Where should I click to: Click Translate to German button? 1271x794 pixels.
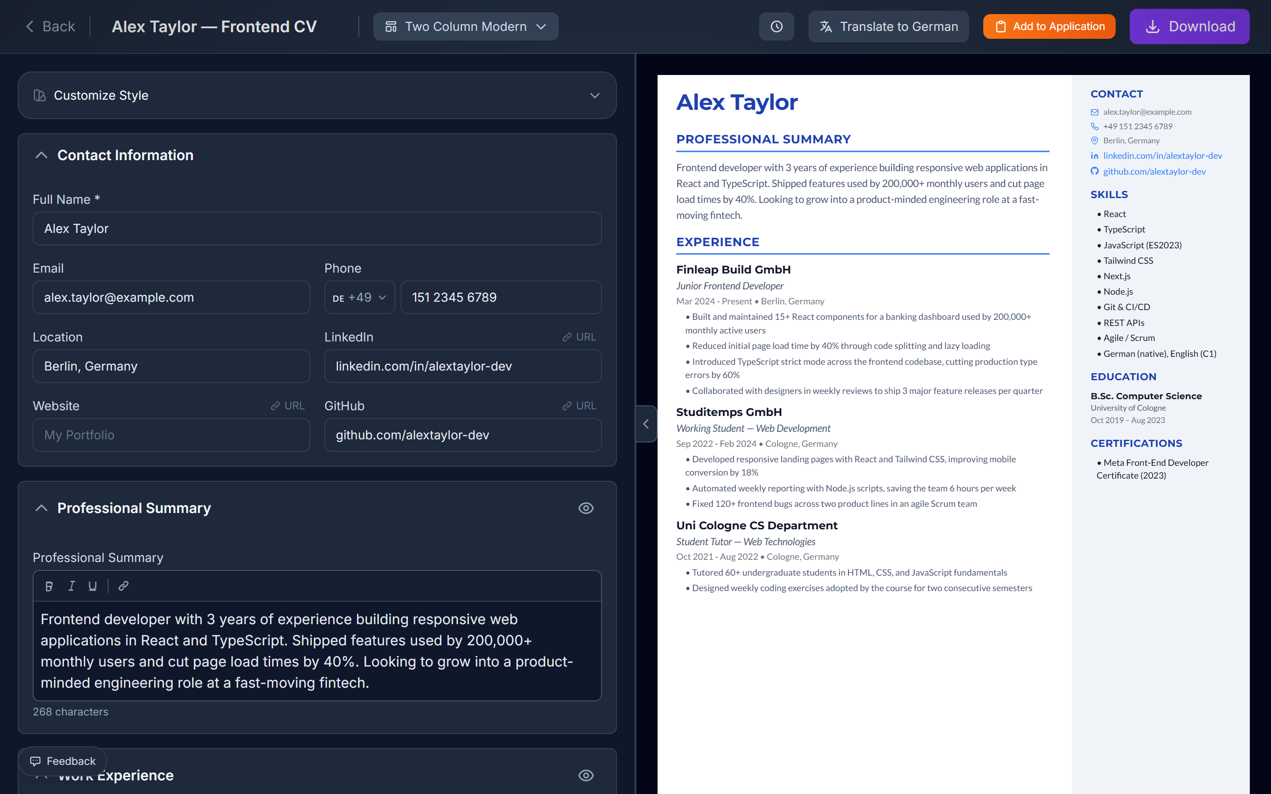(x=888, y=26)
